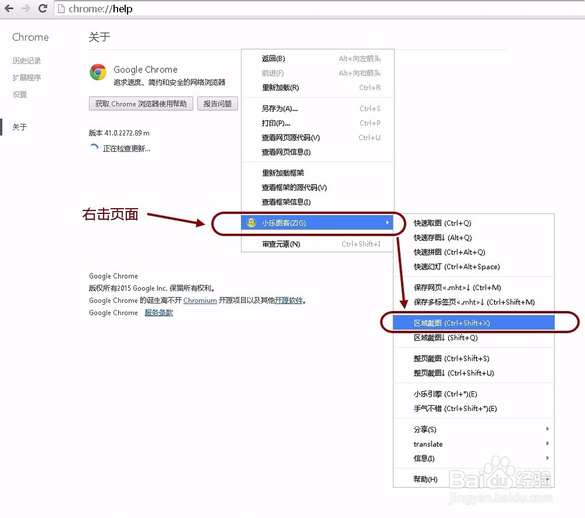Choose 重新加载框架 menu entry
Viewport: 585px width, 518px height.
318,172
